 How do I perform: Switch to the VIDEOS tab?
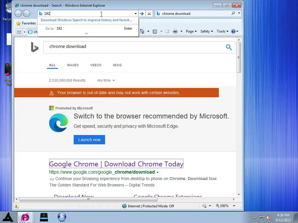(x=95, y=65)
